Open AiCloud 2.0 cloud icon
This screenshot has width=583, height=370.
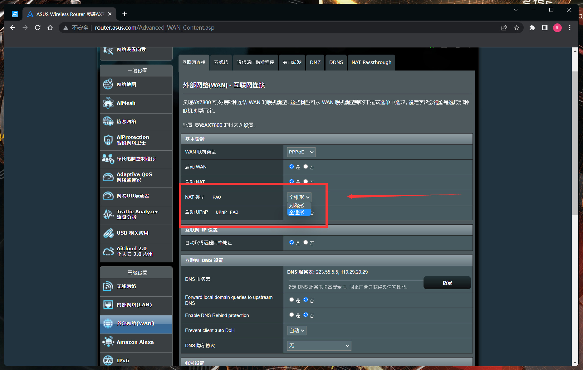tap(108, 251)
